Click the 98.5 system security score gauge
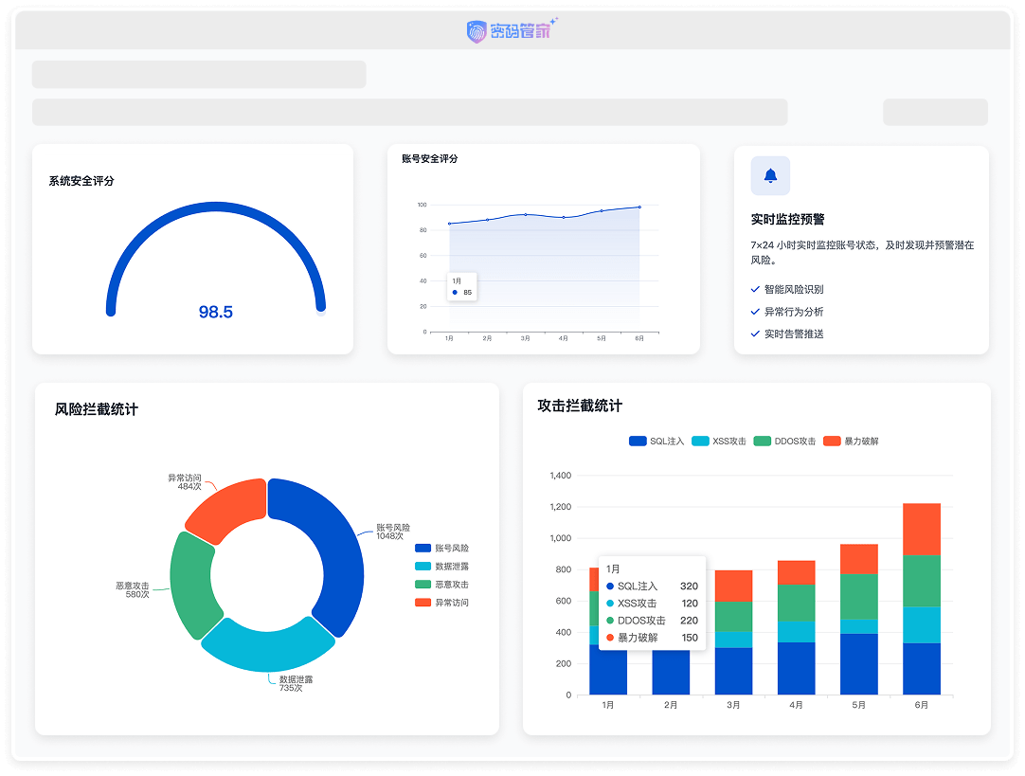 coord(215,312)
